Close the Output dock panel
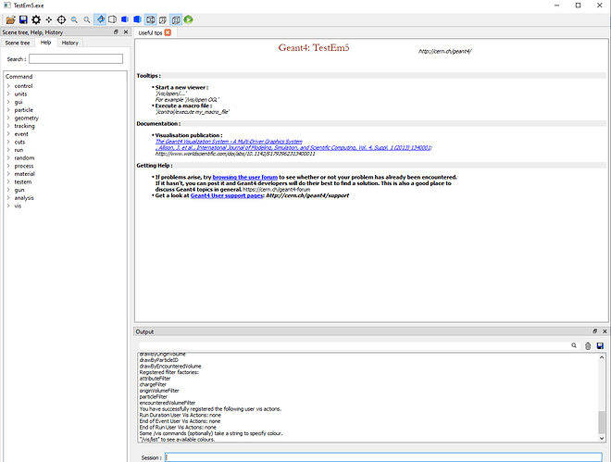The image size is (611, 462). (605, 331)
